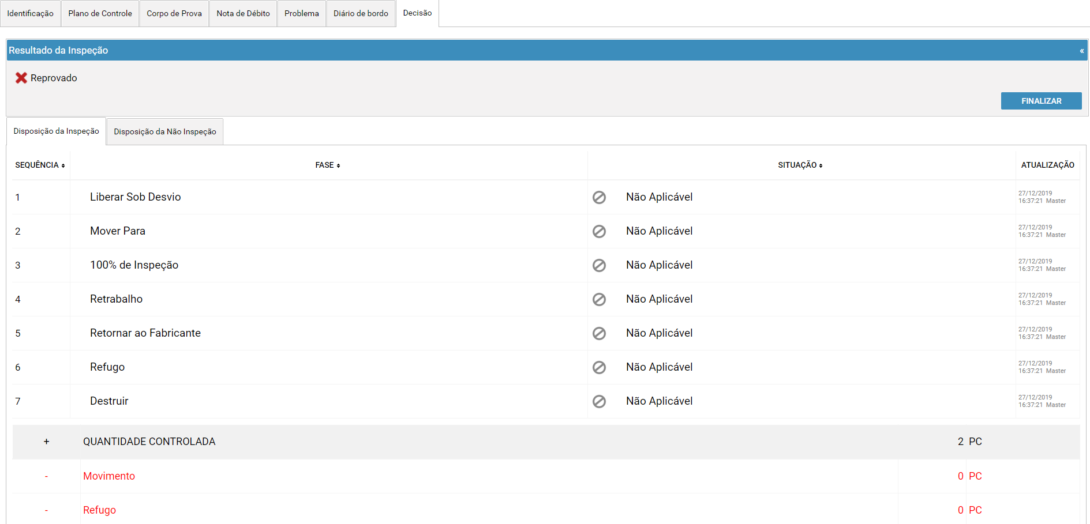Click the red Movimento entry
The image size is (1090, 524).
[109, 476]
